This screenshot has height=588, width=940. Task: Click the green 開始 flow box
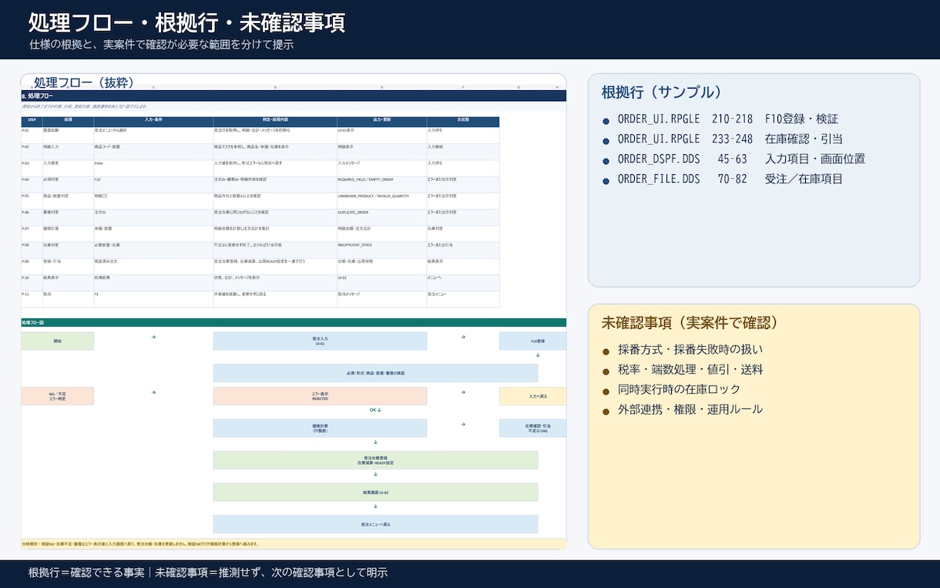pyautogui.click(x=57, y=341)
